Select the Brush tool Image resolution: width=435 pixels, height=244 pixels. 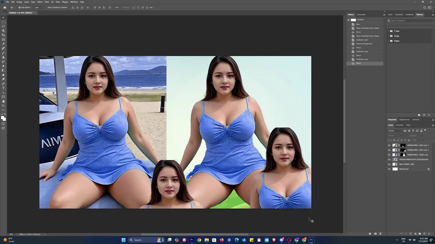coord(3,53)
